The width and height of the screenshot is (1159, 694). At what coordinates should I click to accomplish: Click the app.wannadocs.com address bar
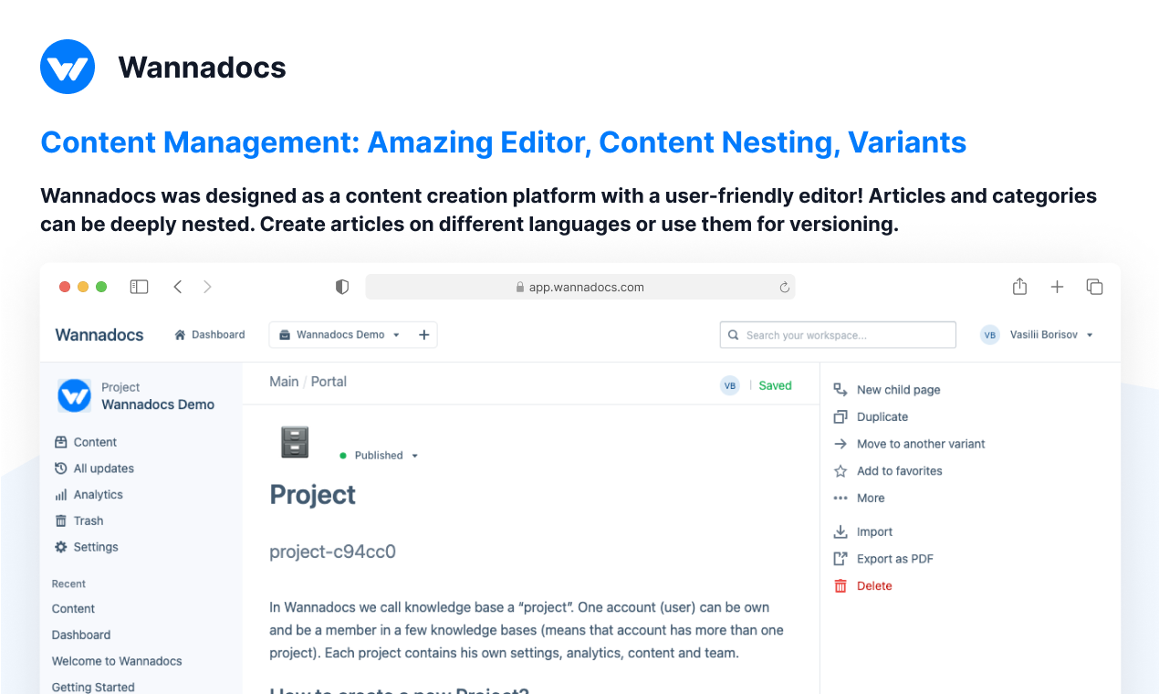[x=580, y=287]
